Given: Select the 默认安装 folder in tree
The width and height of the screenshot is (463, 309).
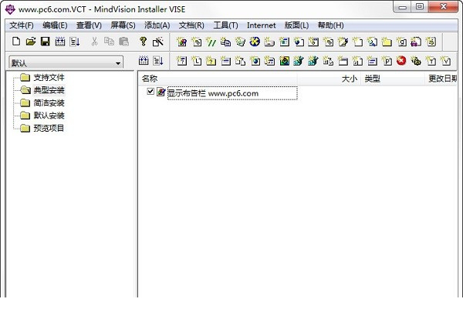Looking at the screenshot, I should [49, 116].
